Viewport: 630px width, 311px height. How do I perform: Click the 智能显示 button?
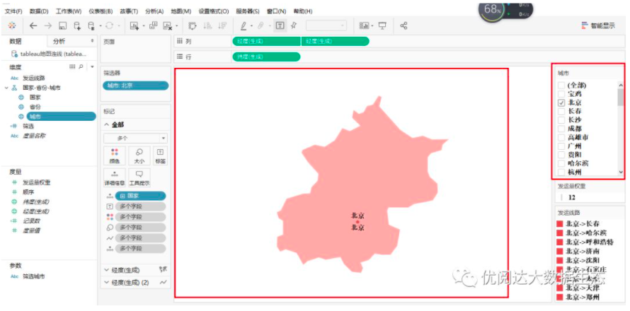point(602,25)
